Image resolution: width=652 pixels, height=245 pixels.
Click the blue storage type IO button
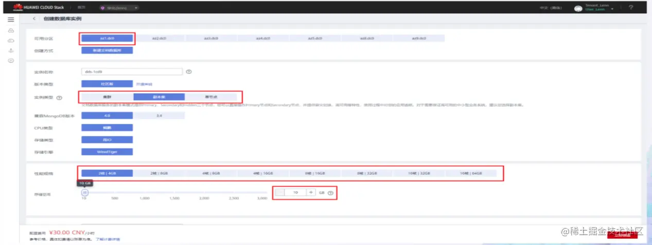pyautogui.click(x=107, y=140)
